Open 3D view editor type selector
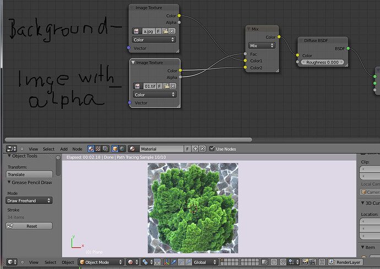The width and height of the screenshot is (380, 269). 12,262
